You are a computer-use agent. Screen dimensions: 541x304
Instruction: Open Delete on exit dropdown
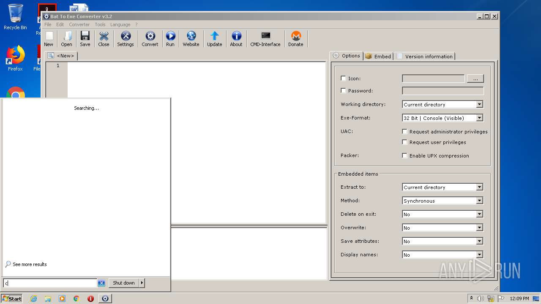(479, 214)
